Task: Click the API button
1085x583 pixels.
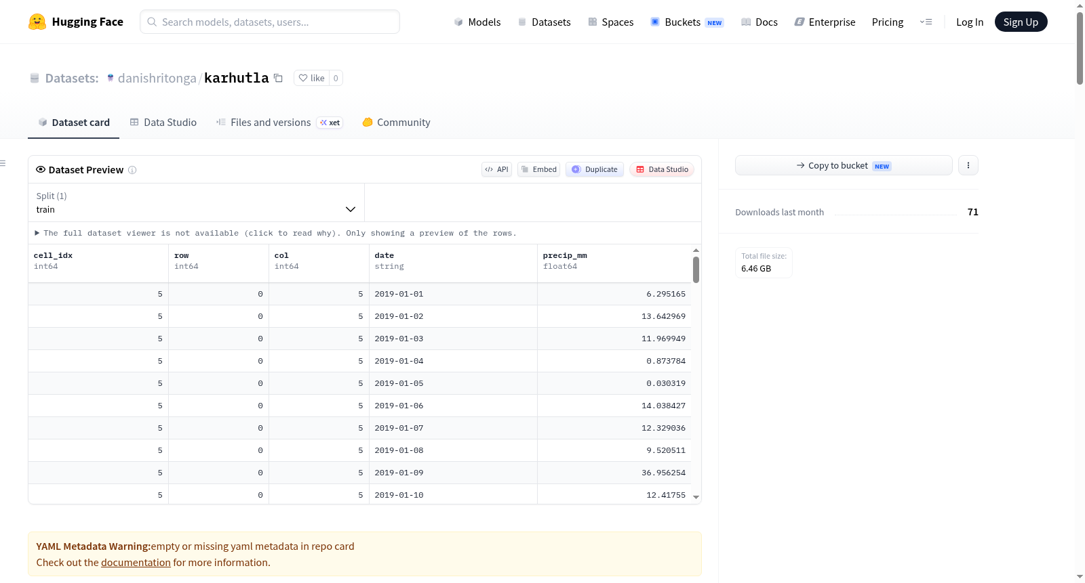Action: coord(496,169)
